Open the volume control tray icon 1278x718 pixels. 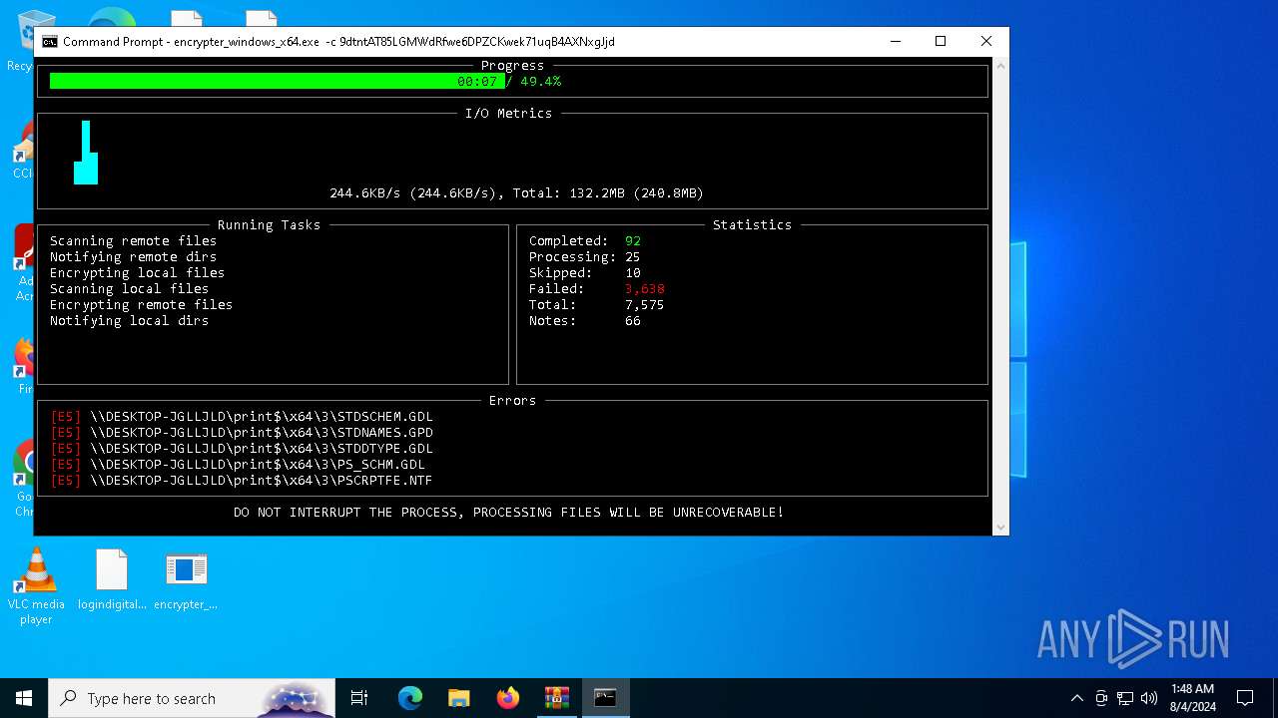click(1149, 698)
